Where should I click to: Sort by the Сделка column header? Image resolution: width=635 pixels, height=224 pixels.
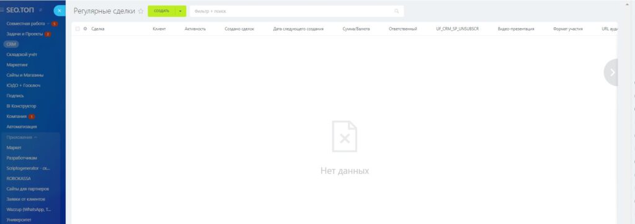[98, 29]
